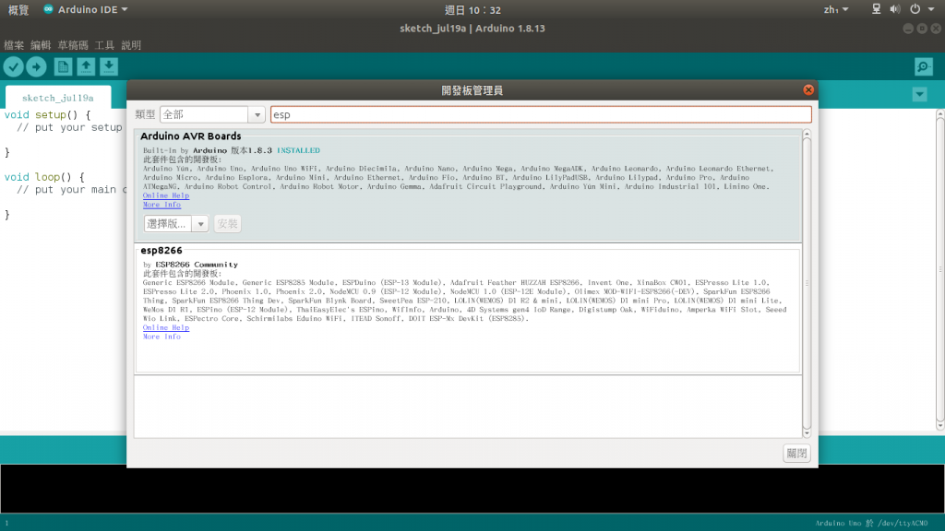Click the Arduino Uno port status text
This screenshot has width=945, height=531.
tap(871, 524)
